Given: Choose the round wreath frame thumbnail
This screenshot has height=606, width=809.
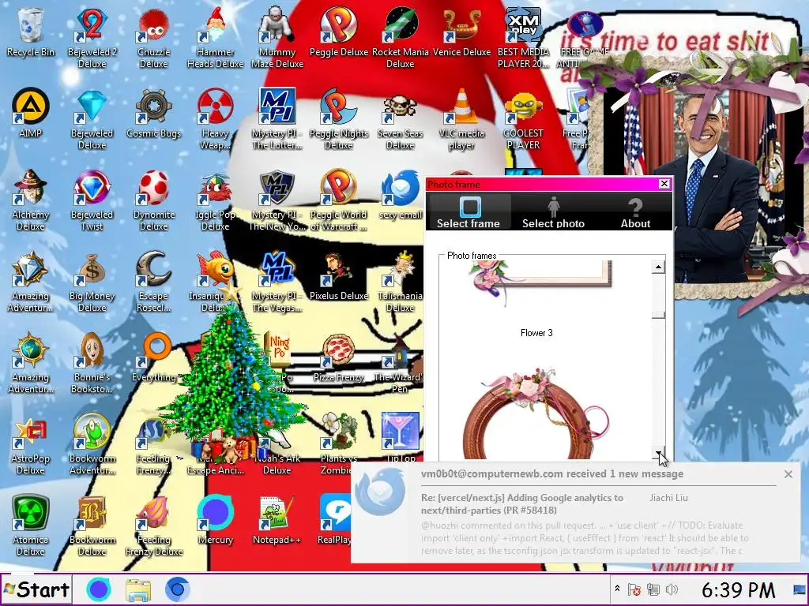Looking at the screenshot, I should 536,413.
